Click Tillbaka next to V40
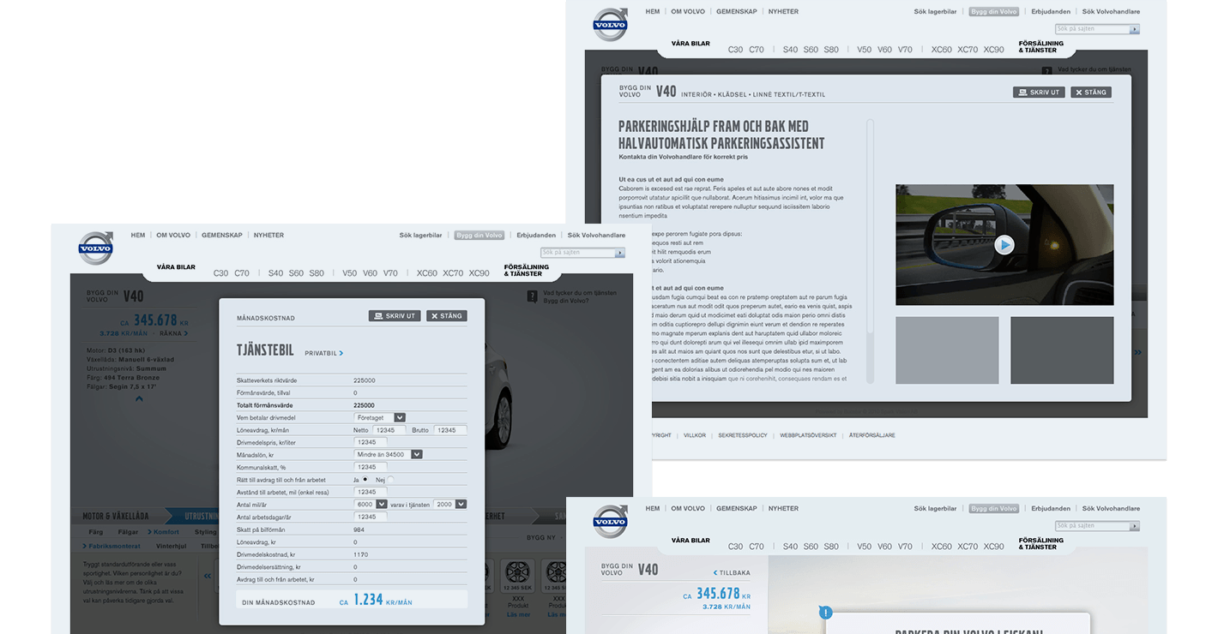Viewport: 1218px width, 634px height. [x=732, y=573]
